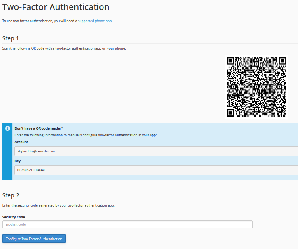Click "Don't have a QR code reader?" heading
The height and width of the screenshot is (249, 298).
(x=39, y=128)
